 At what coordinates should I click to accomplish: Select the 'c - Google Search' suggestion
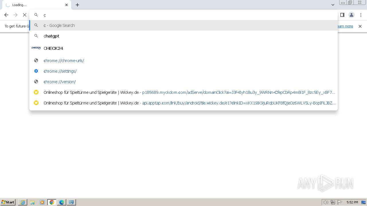point(183,25)
